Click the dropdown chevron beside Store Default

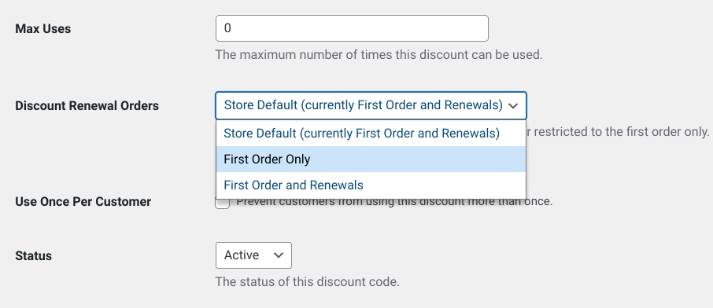[x=513, y=106]
